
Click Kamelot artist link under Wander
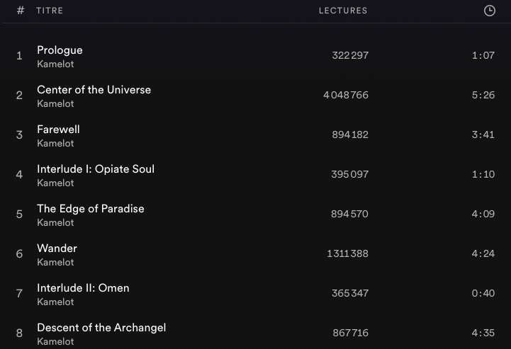55,263
